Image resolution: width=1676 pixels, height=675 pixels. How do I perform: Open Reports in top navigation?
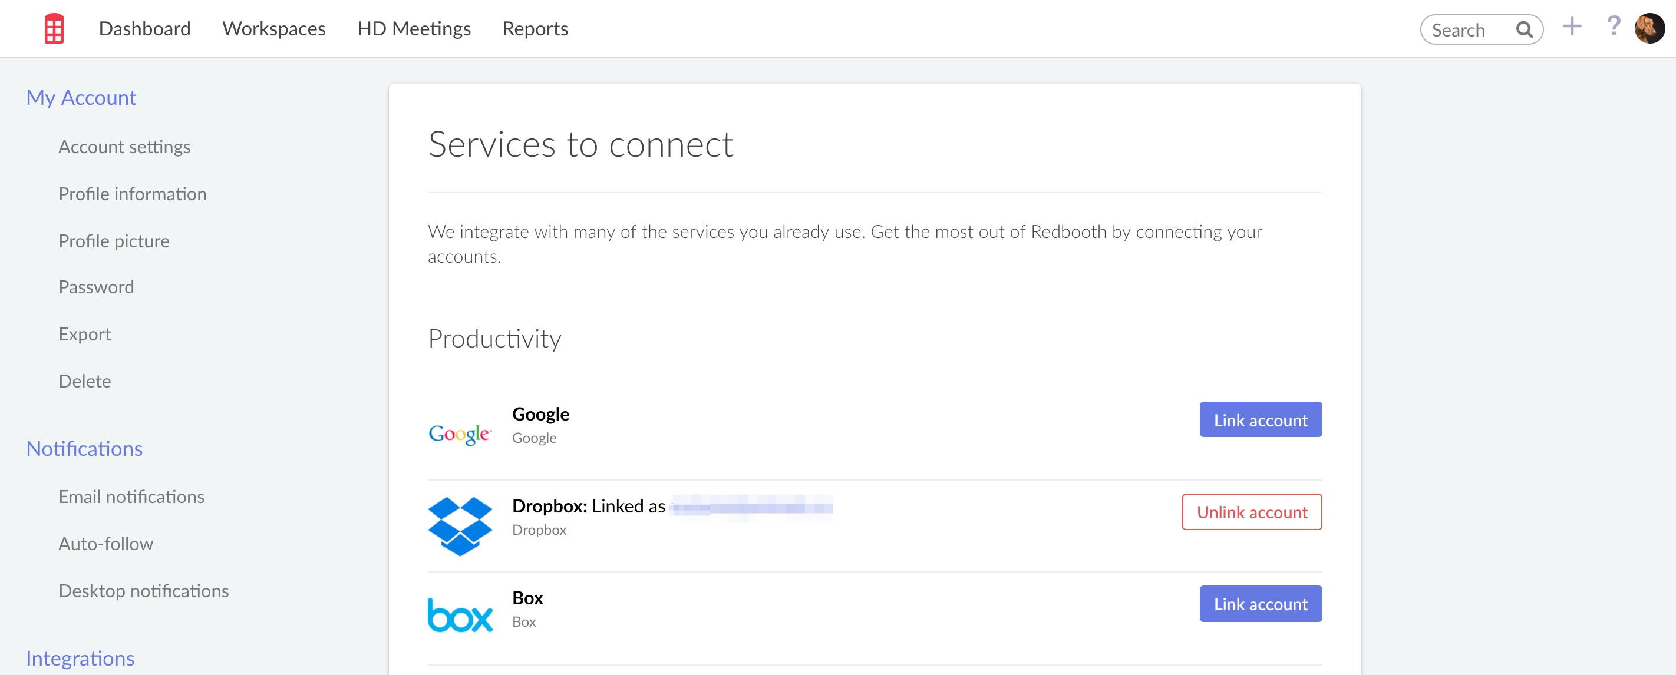[x=535, y=29]
